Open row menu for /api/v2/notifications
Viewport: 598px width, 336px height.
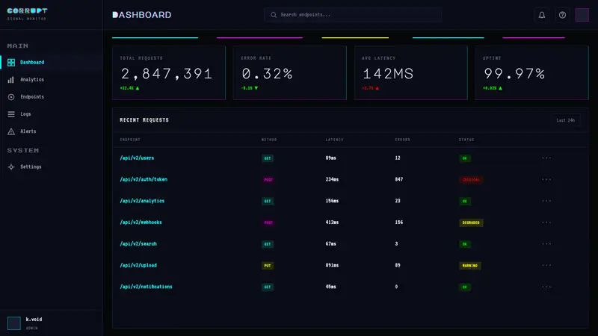coord(546,287)
